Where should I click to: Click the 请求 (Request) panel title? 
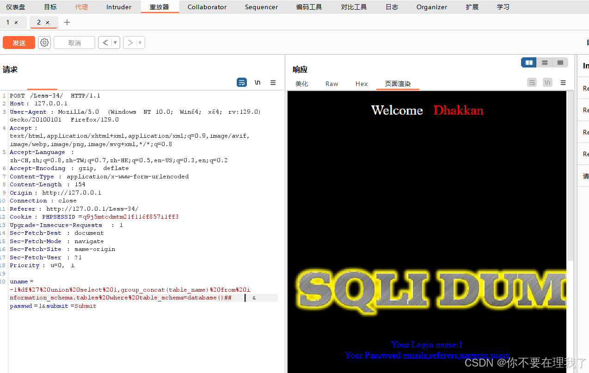[x=10, y=69]
